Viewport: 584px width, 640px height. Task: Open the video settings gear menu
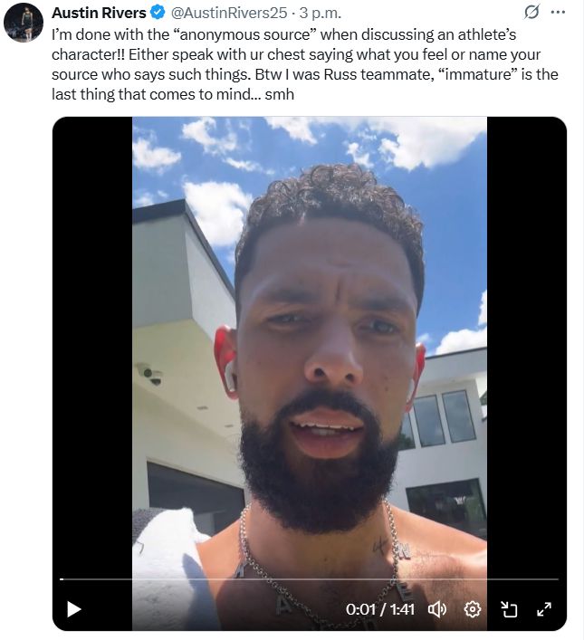[473, 609]
